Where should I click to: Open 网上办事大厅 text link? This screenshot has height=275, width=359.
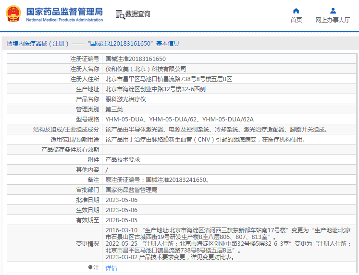[x=333, y=20]
